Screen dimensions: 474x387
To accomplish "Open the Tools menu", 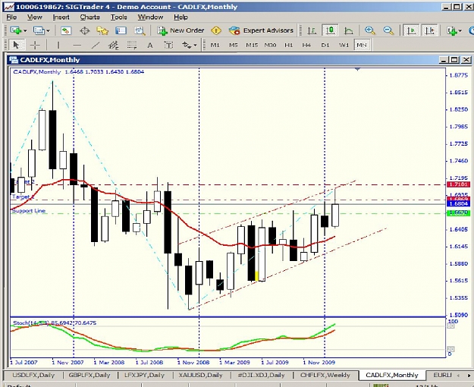I will click(118, 17).
